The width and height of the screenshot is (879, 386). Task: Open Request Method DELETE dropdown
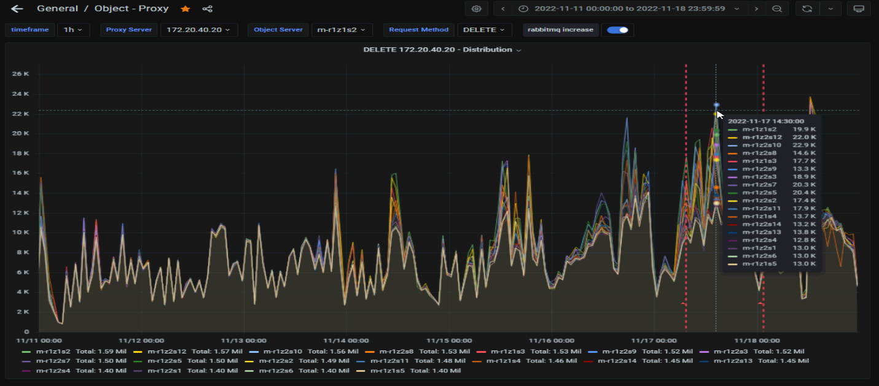484,29
